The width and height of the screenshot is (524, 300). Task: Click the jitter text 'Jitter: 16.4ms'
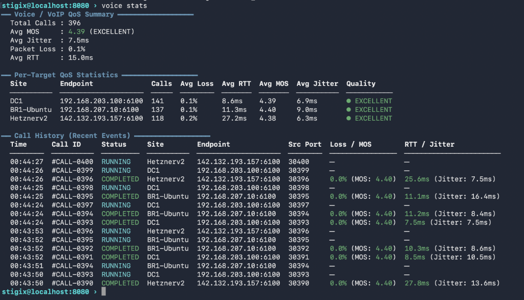tap(467, 196)
